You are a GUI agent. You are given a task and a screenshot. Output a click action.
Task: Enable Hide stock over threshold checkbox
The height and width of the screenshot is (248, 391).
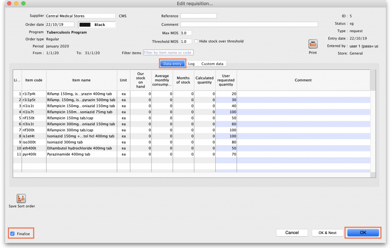point(196,41)
